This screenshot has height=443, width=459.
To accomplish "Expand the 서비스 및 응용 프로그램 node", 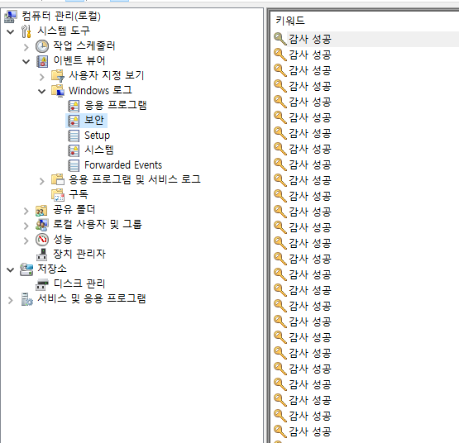I will tap(10, 300).
